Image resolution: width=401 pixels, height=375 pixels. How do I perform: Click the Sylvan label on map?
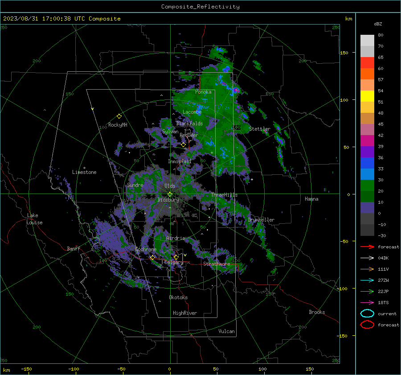click(170, 132)
